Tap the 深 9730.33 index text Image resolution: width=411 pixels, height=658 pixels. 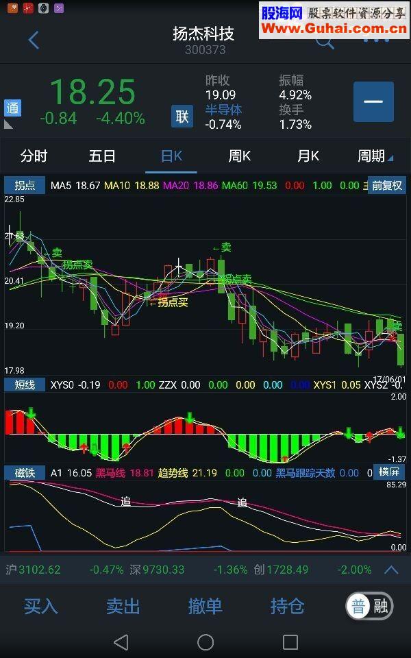point(157,570)
